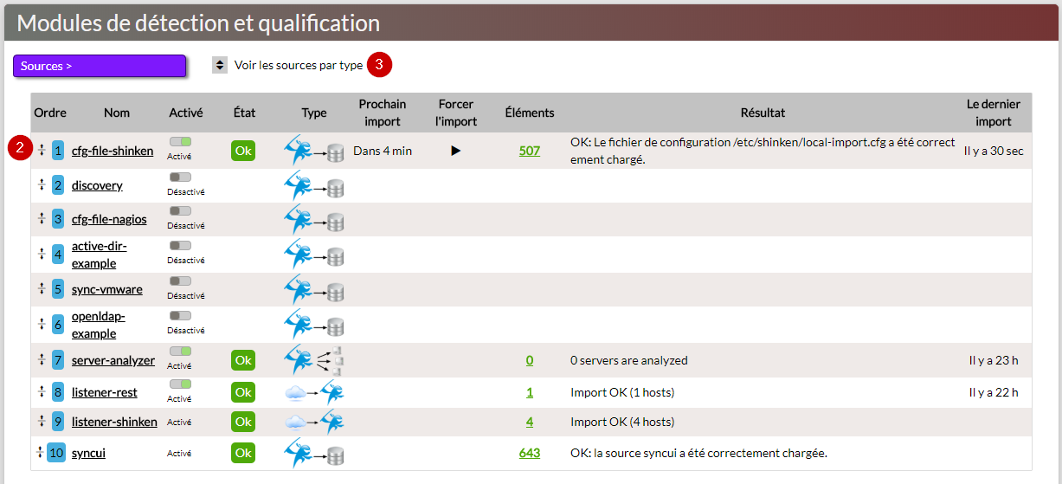
Task: Click the type icon of the discovery source
Action: tap(314, 186)
